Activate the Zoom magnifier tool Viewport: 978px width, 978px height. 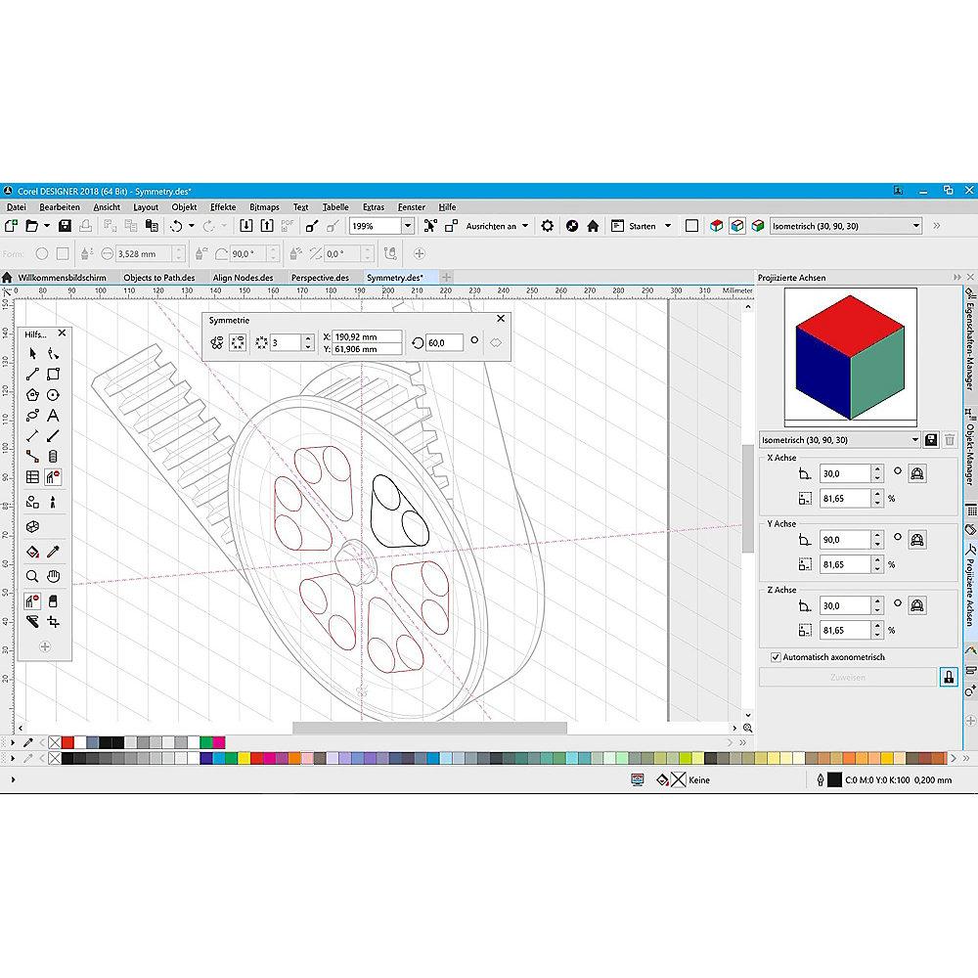click(32, 576)
